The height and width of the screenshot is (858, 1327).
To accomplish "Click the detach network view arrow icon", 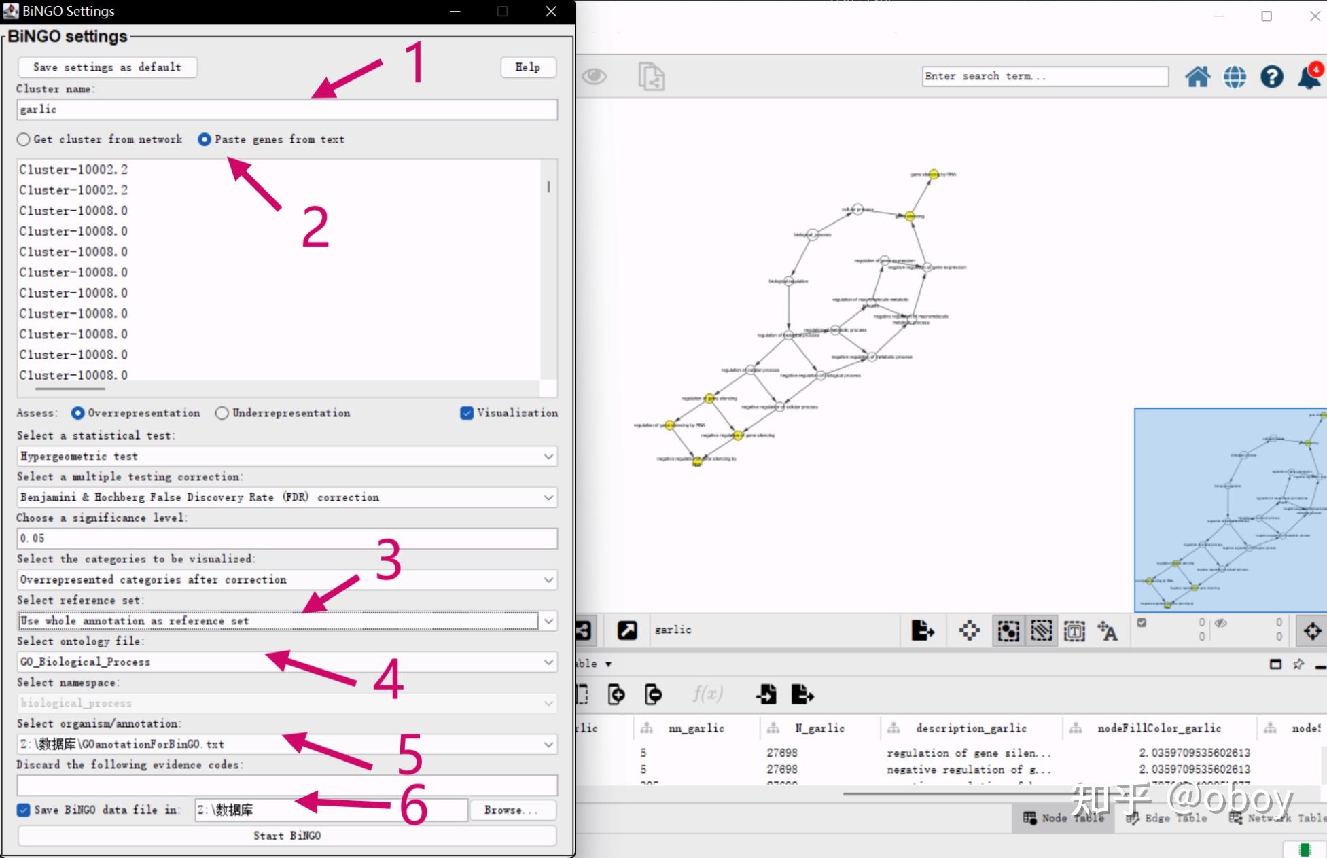I will [627, 630].
